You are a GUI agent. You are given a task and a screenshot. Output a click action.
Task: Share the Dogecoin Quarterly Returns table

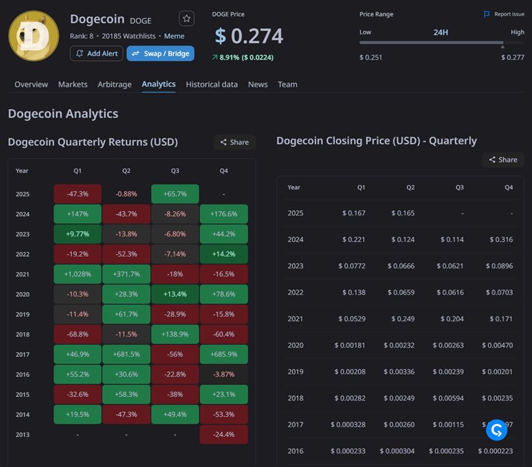point(235,142)
